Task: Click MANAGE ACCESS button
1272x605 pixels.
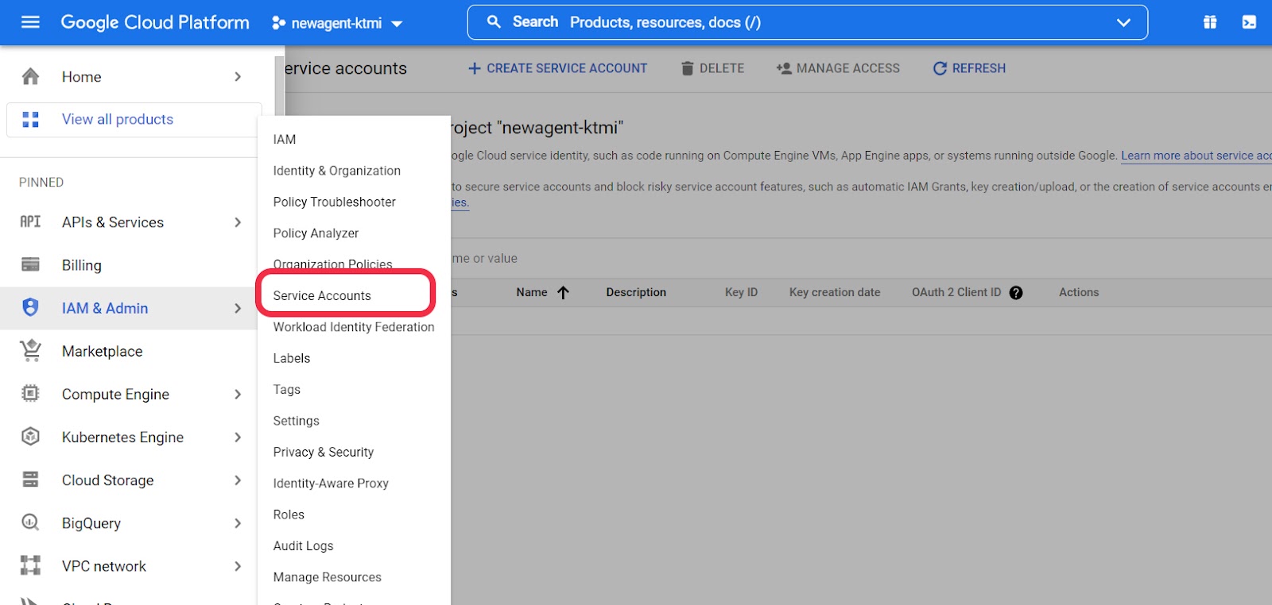Action: coord(838,68)
